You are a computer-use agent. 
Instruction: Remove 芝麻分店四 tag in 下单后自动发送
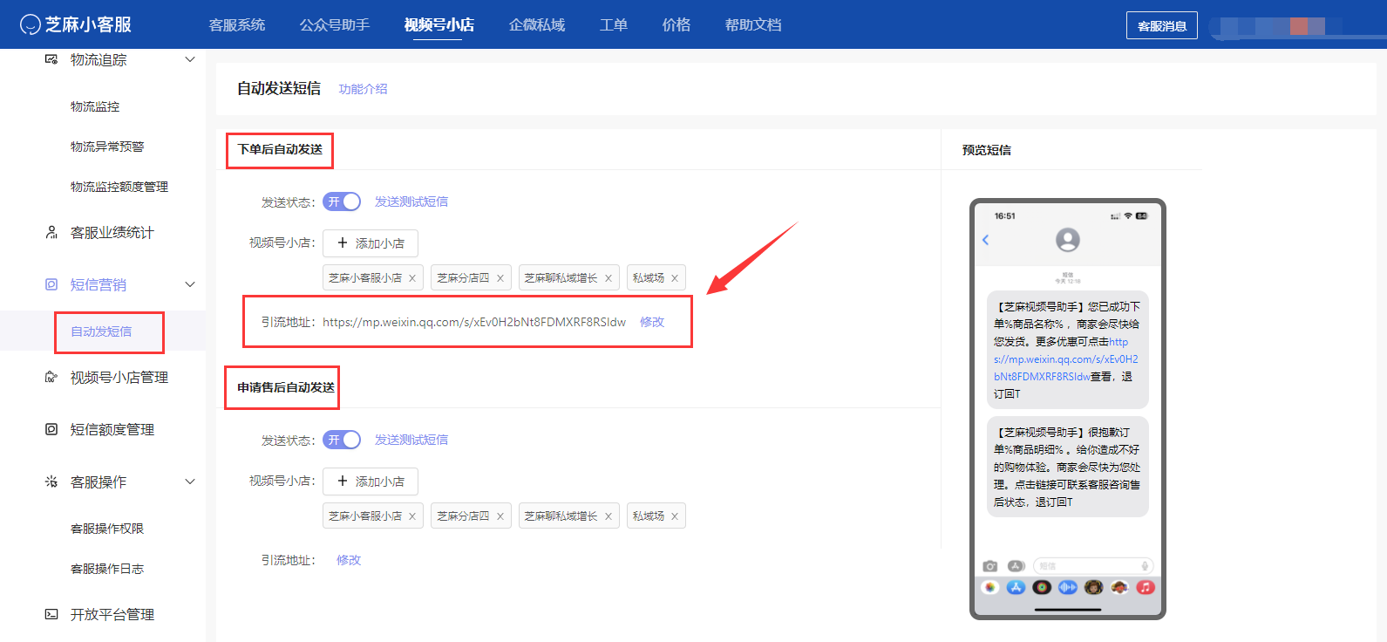[500, 278]
